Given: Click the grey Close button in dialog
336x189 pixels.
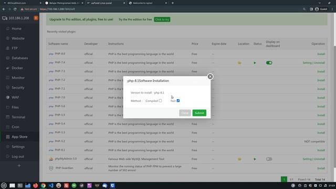Looking at the screenshot, I should 185,113.
